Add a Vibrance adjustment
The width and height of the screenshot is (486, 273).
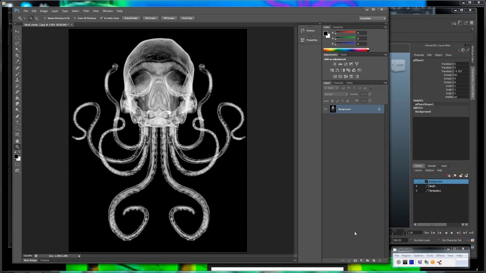pyautogui.click(x=357, y=64)
